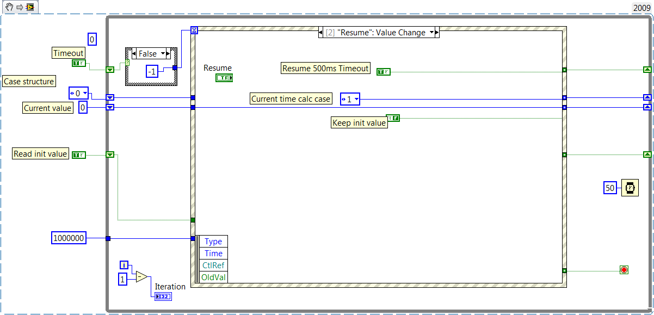654x315 pixels.
Task: Go to previous event case arrow
Action: (321, 33)
